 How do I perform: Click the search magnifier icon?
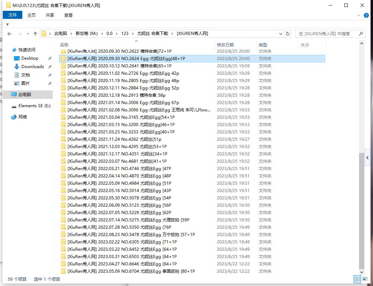coord(361,34)
